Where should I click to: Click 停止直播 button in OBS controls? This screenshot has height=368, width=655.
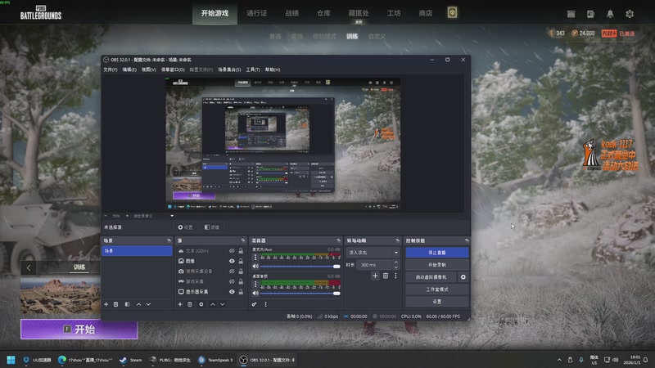[x=437, y=253]
